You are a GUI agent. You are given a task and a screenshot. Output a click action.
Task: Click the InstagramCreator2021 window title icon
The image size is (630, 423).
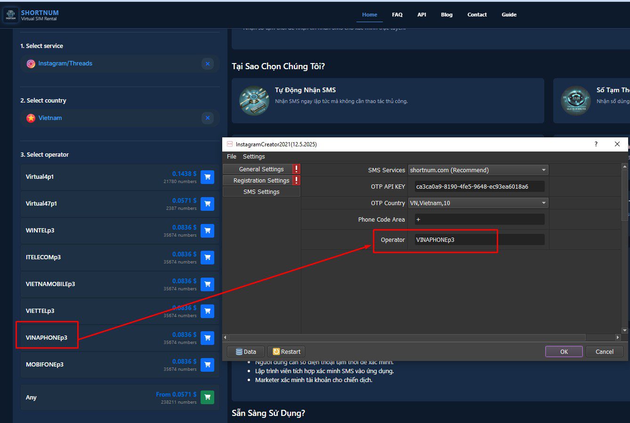[x=230, y=144]
